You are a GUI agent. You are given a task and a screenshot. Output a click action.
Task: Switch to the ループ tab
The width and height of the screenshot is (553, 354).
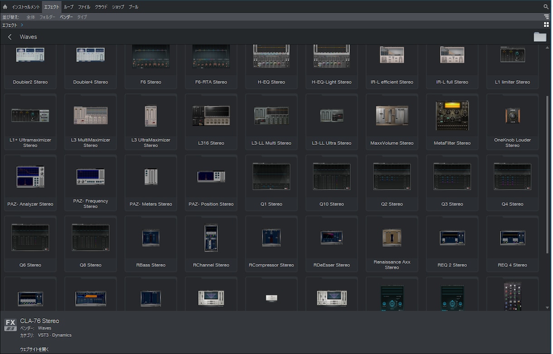point(68,7)
